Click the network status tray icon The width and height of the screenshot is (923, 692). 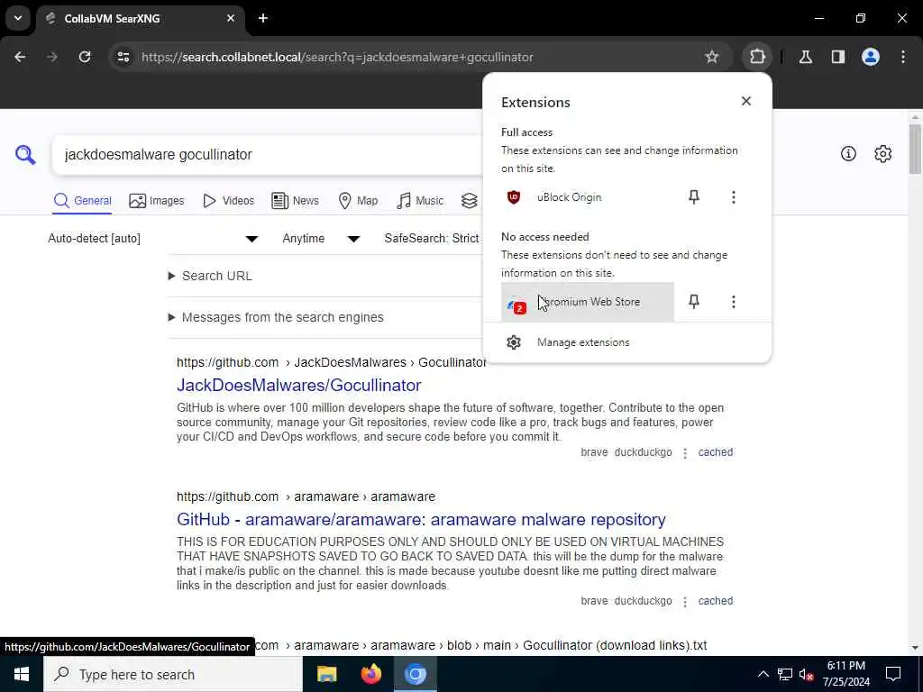click(785, 674)
